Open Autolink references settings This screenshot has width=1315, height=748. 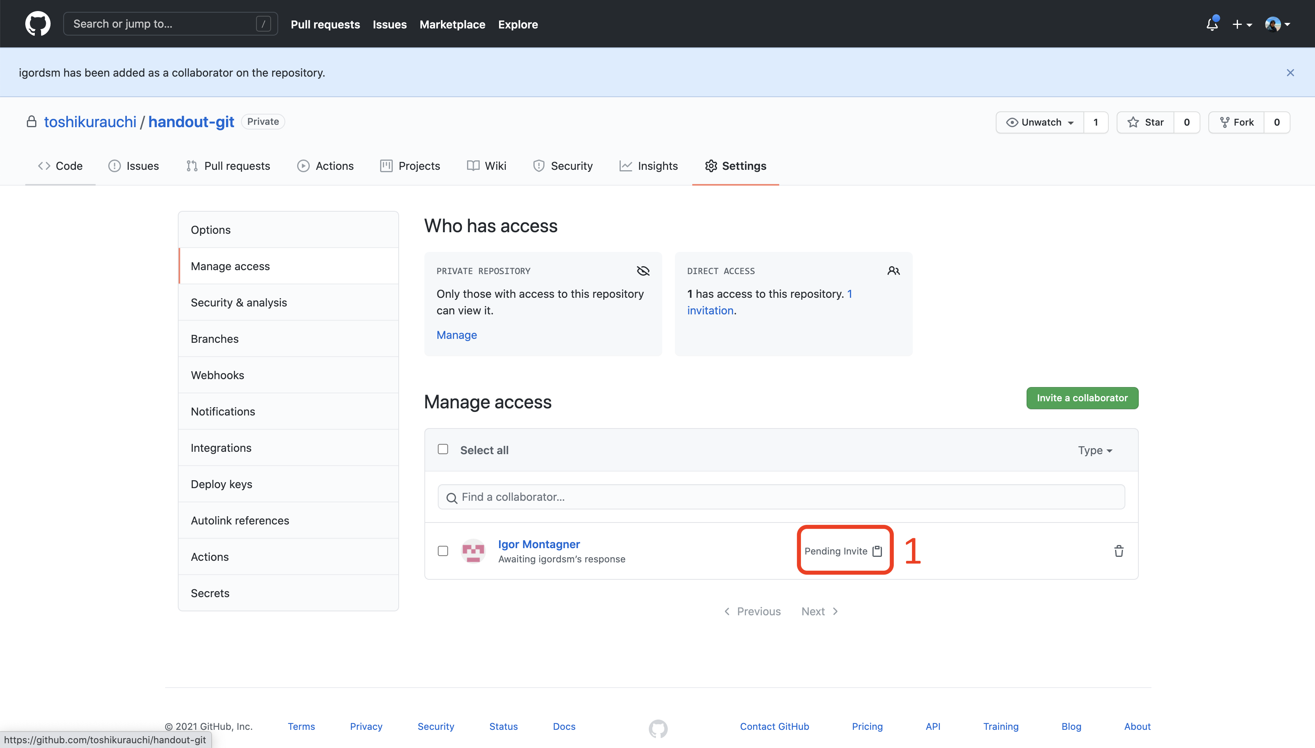(288, 521)
